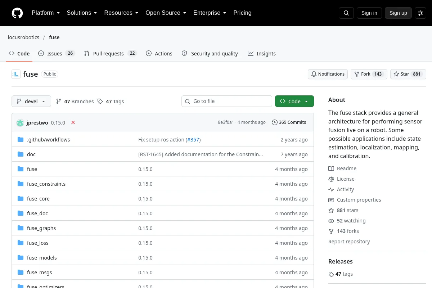The height and width of the screenshot is (288, 432).
Task: Click the Releases heading link
Action: 341,262
